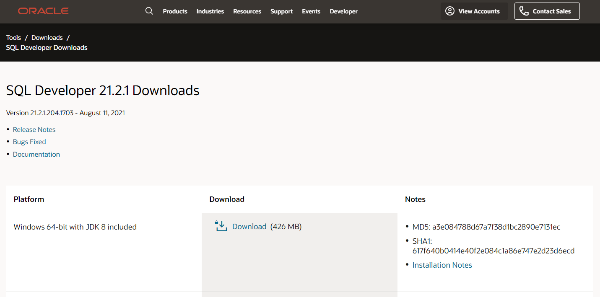Click the (426 MB) file size text

pos(286,227)
